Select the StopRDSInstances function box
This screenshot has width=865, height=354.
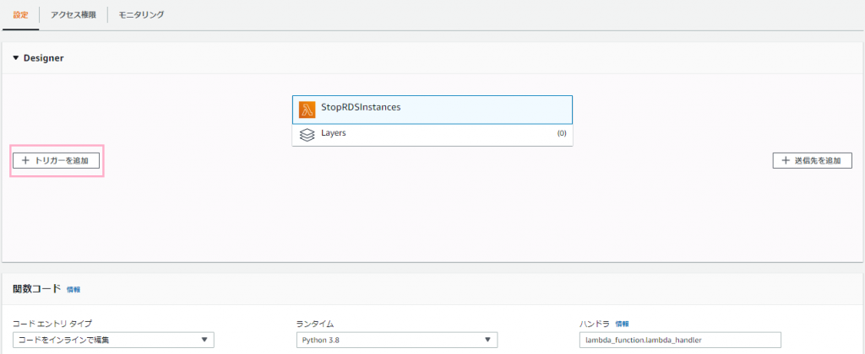click(x=432, y=110)
